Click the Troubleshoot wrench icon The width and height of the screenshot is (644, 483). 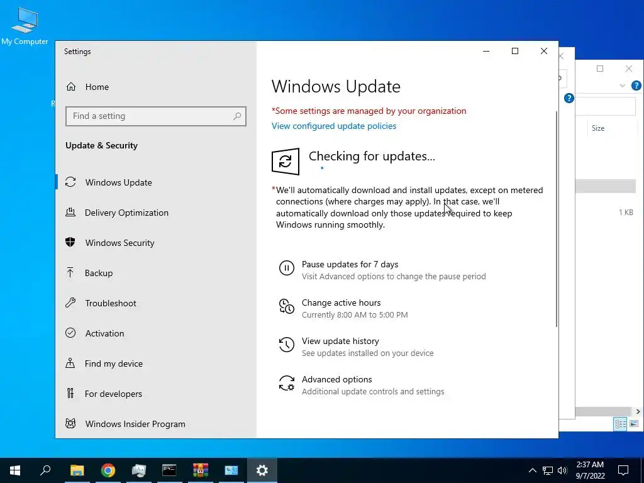coord(70,303)
